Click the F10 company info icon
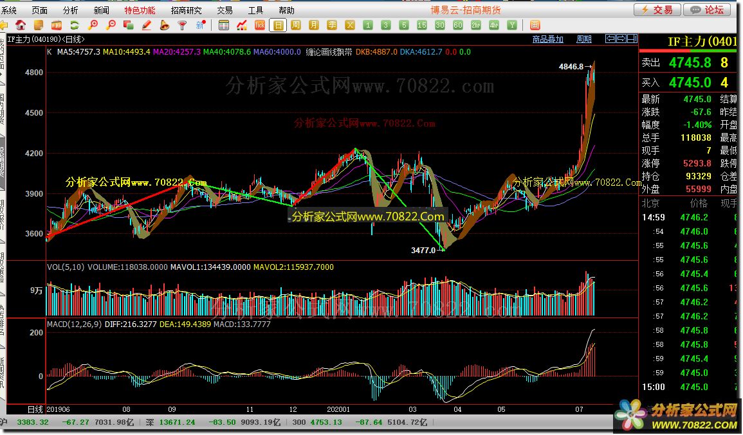Image resolution: width=743 pixels, height=435 pixels. [x=57, y=25]
